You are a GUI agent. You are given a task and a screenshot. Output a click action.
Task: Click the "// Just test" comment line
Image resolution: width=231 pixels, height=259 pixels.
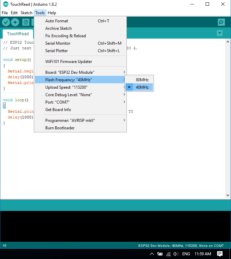click(x=17, y=48)
